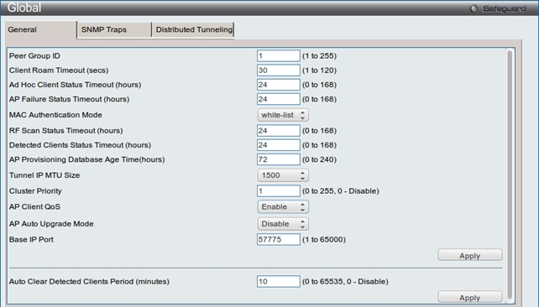The width and height of the screenshot is (539, 307).
Task: Click the vertical scrollbar on the panel
Action: (510, 174)
